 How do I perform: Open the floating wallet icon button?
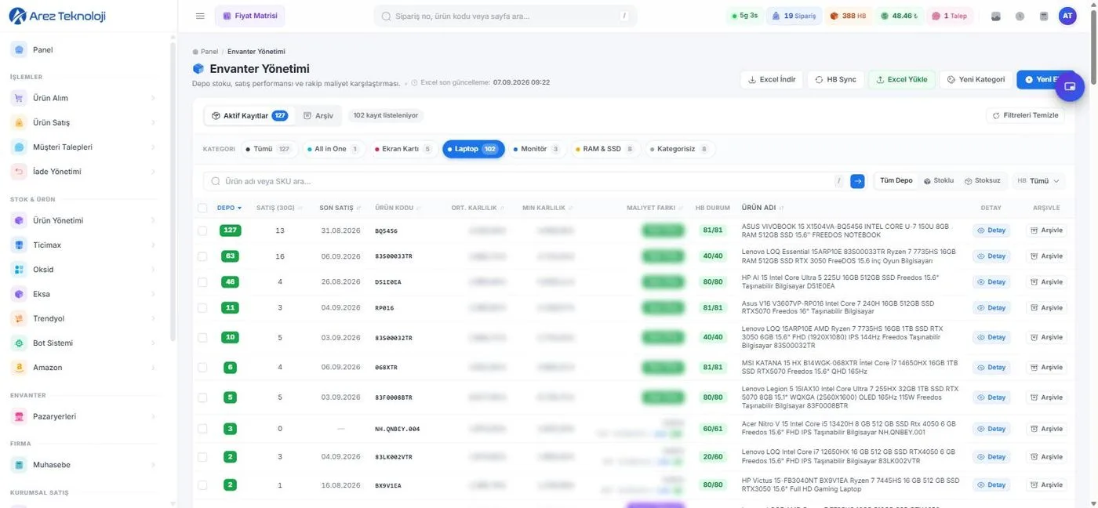(1070, 86)
